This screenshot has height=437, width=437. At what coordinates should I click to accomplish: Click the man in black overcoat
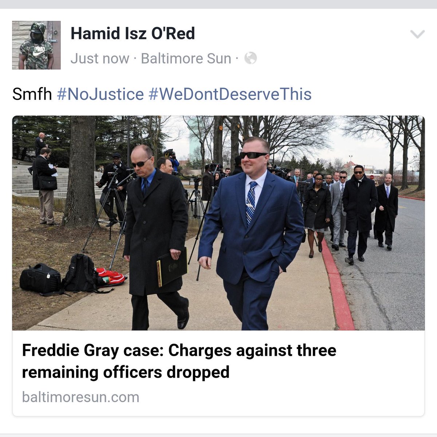click(157, 237)
